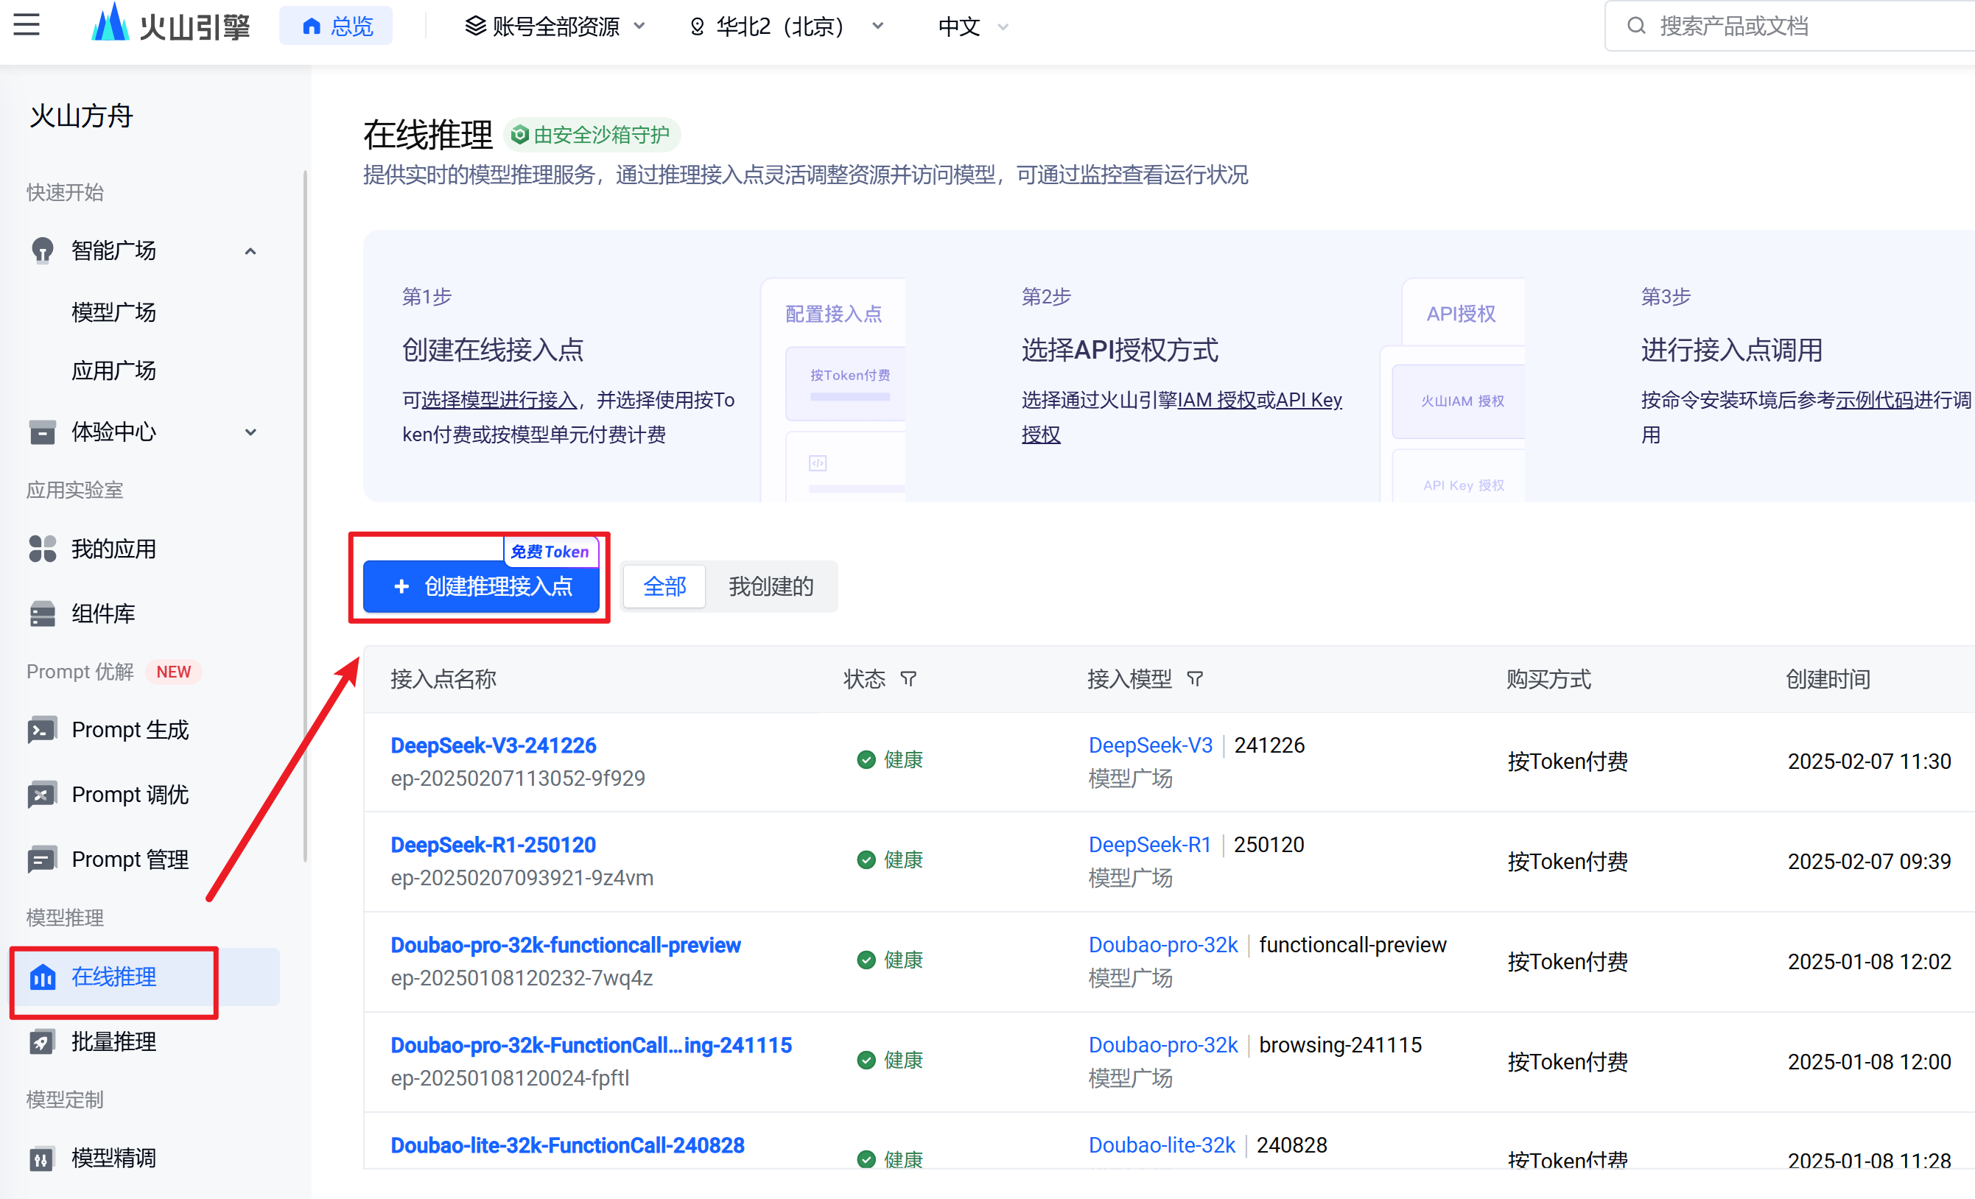Screen dimensions: 1975x1199
Task: Click the 组件库 icon
Action: (42, 614)
